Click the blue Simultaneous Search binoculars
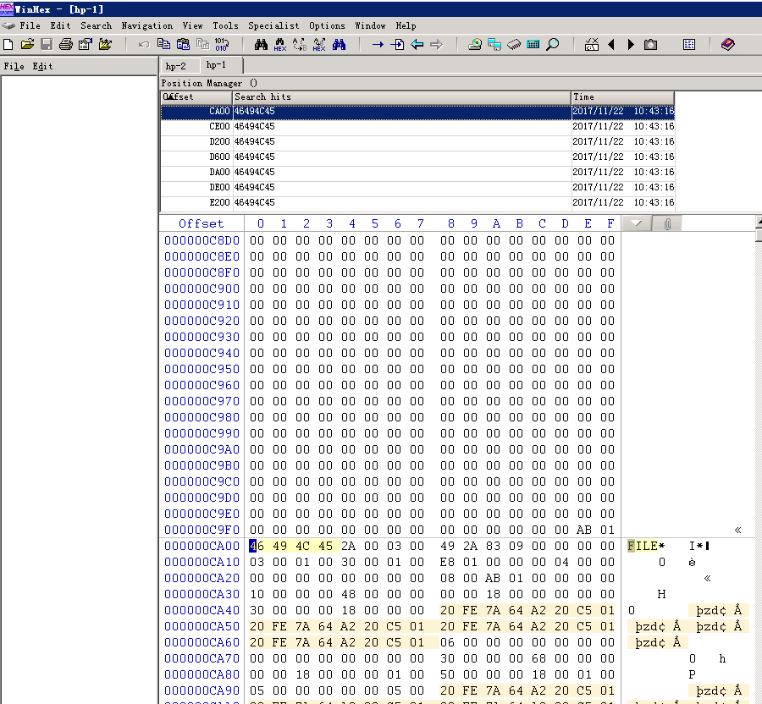 pyautogui.click(x=340, y=45)
